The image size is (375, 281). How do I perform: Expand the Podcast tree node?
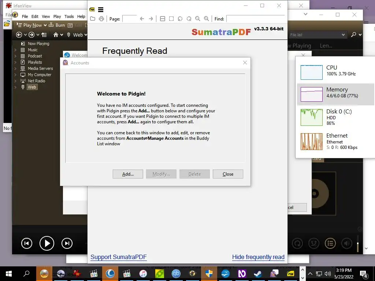(15, 56)
